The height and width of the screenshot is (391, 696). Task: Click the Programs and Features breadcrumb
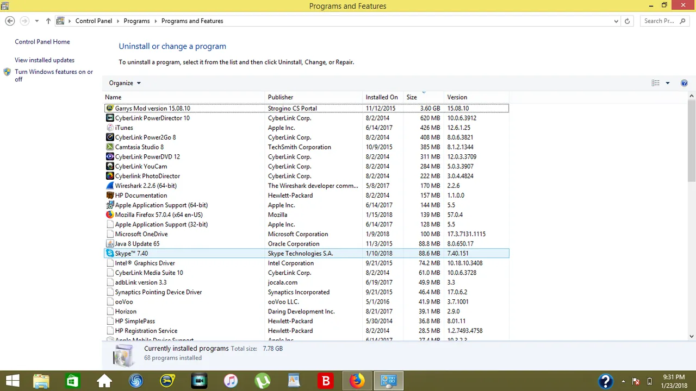click(192, 21)
